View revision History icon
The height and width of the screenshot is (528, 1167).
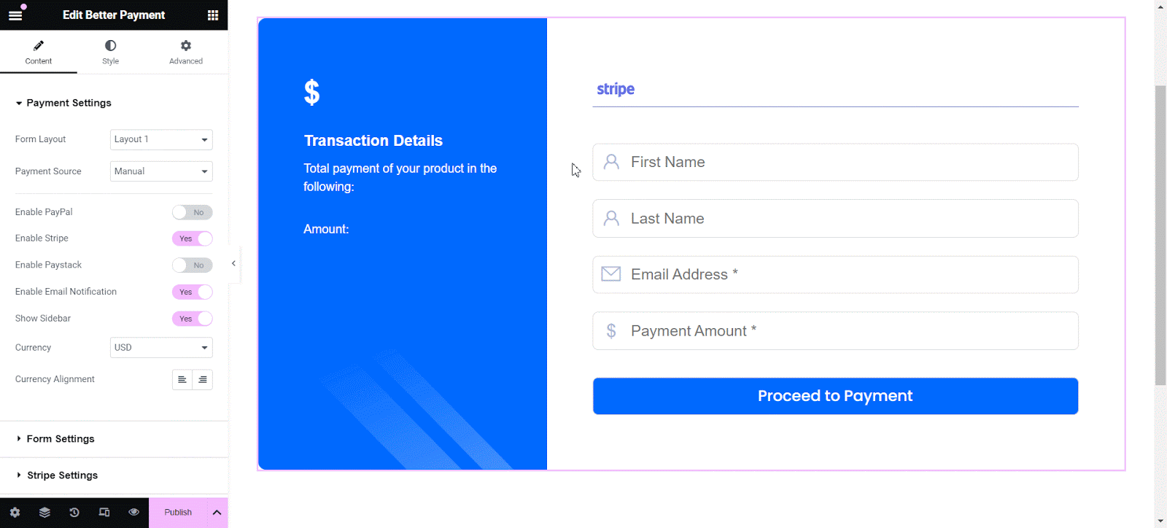click(x=74, y=512)
